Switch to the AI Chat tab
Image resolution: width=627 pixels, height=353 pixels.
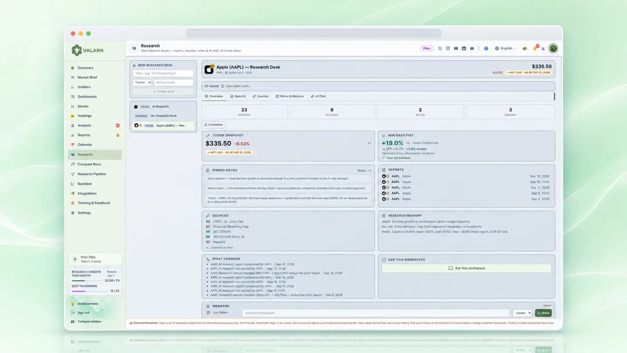(x=318, y=96)
